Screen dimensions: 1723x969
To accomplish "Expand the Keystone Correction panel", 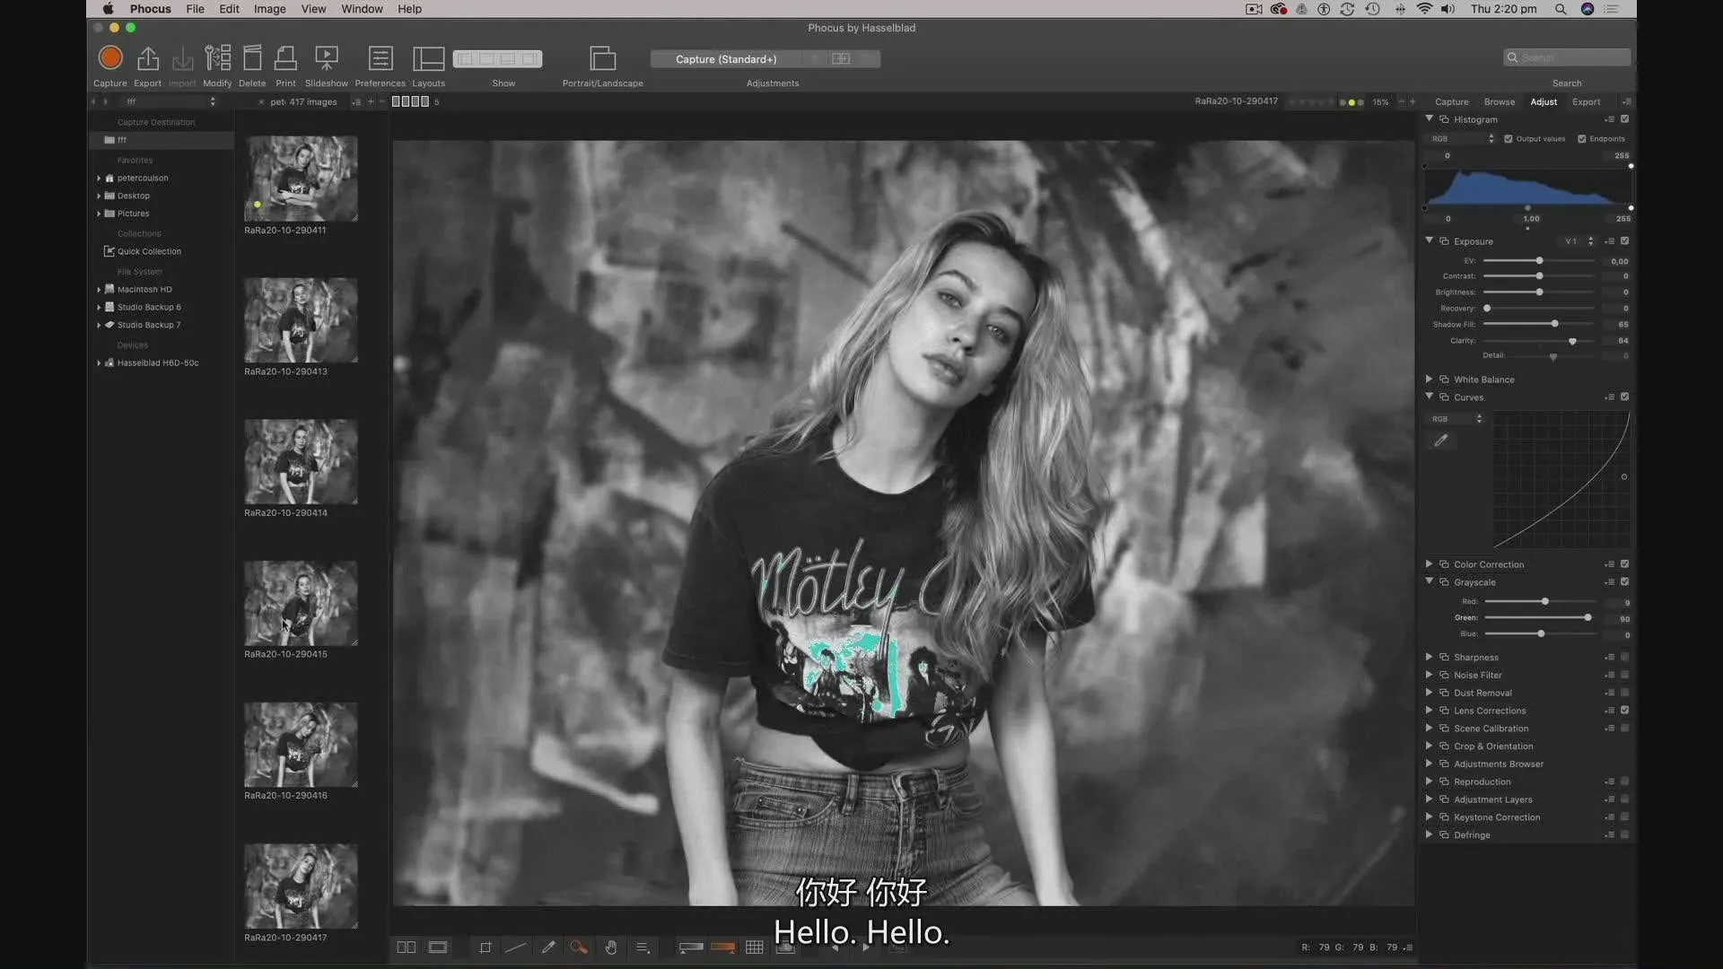I will pos(1429,817).
